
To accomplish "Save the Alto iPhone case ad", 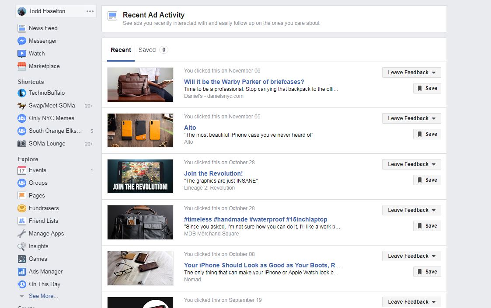I will click(x=427, y=134).
